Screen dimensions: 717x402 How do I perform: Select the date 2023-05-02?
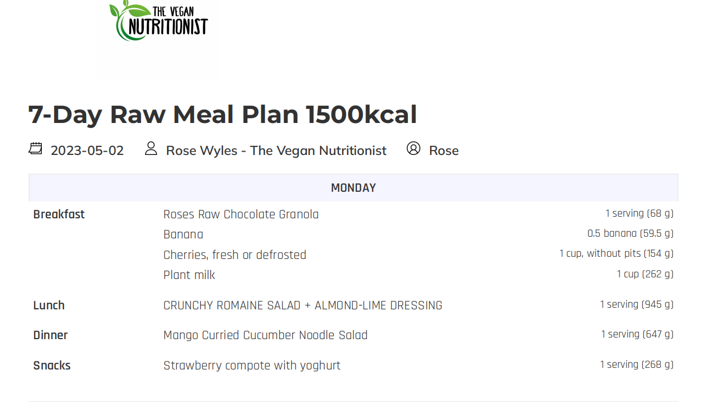(87, 151)
